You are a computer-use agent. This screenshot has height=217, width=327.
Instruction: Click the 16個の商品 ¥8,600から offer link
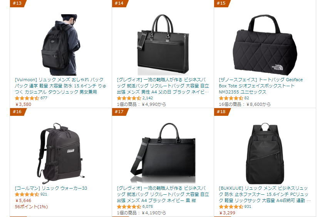(245, 104)
